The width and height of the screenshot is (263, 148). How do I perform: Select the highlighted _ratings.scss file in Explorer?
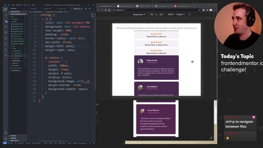point(18,56)
